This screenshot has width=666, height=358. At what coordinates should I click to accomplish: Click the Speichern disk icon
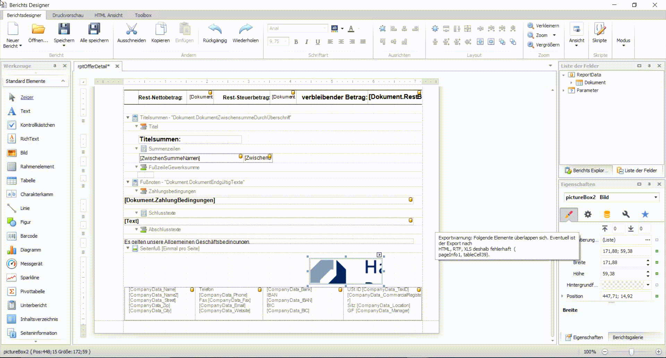pyautogui.click(x=64, y=29)
